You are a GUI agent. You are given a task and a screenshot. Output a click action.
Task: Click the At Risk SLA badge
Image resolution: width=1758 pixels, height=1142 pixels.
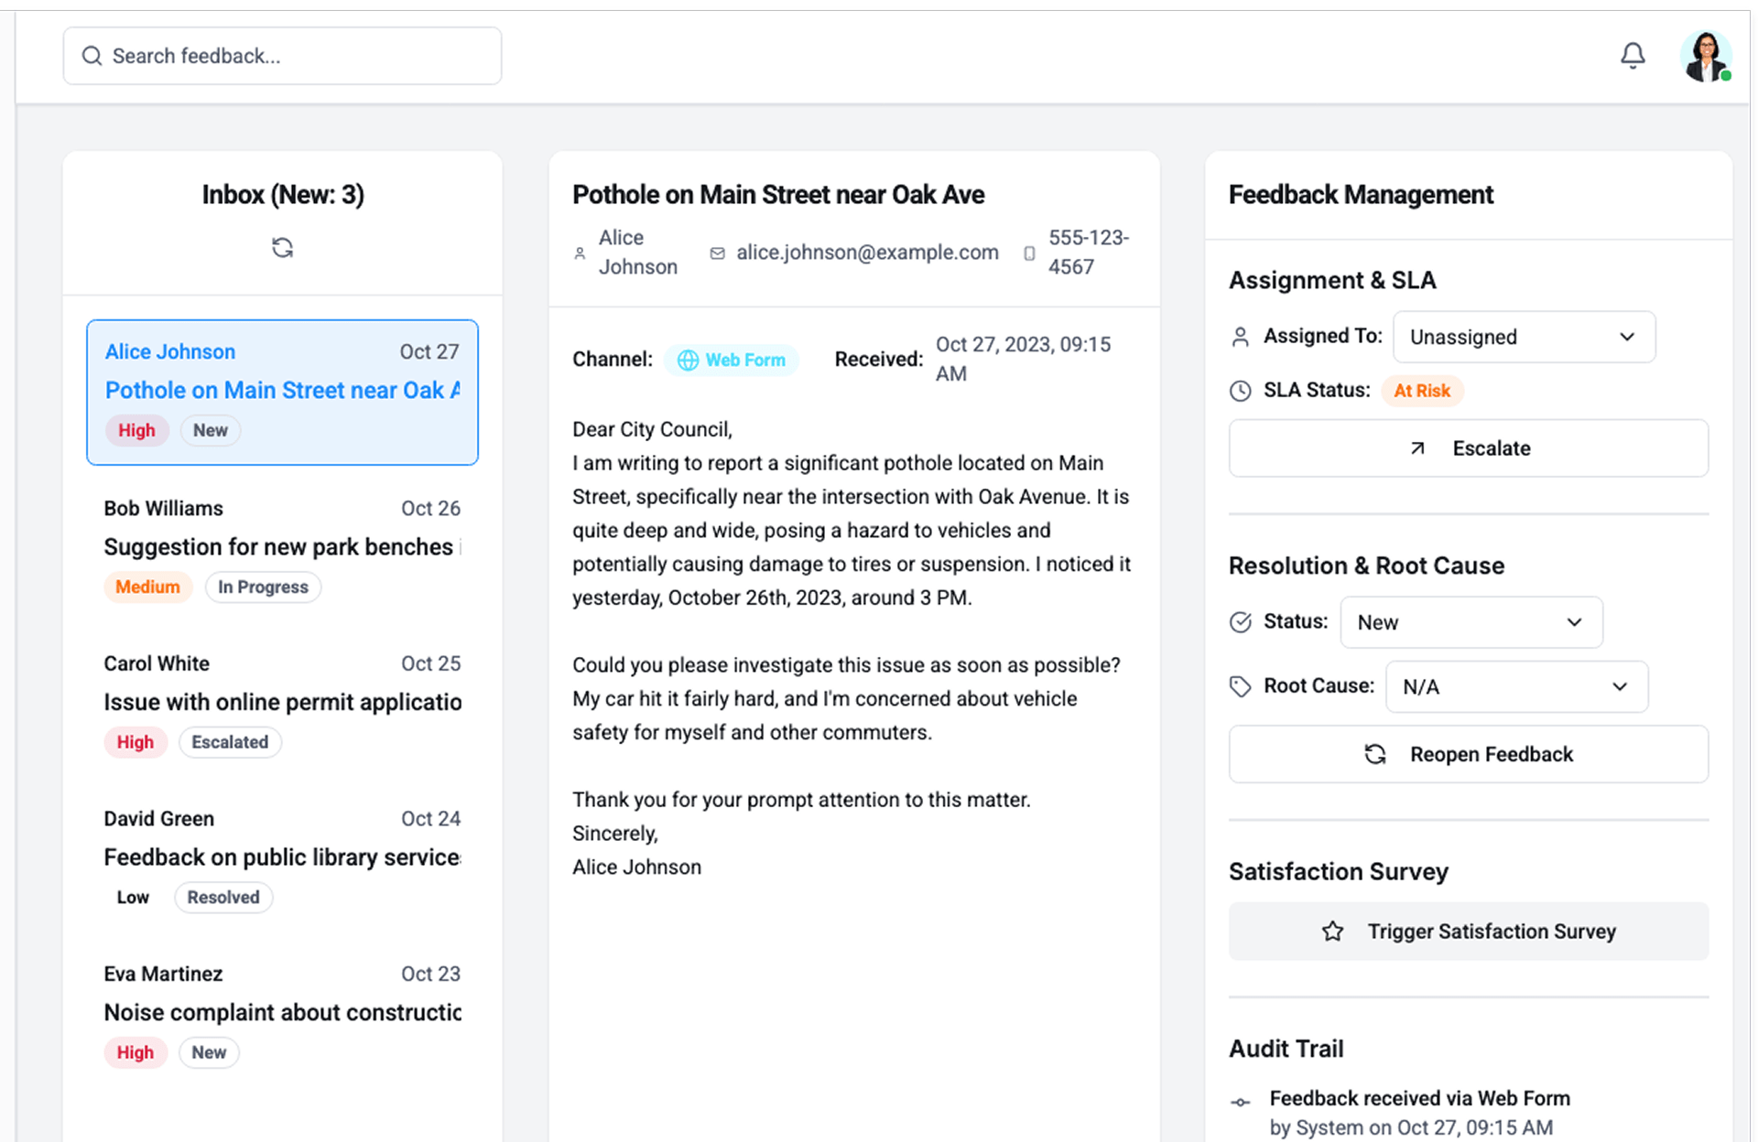click(x=1421, y=391)
